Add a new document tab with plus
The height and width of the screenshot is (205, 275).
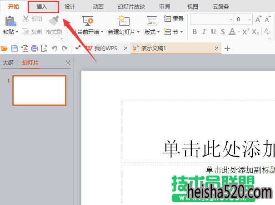[227, 48]
